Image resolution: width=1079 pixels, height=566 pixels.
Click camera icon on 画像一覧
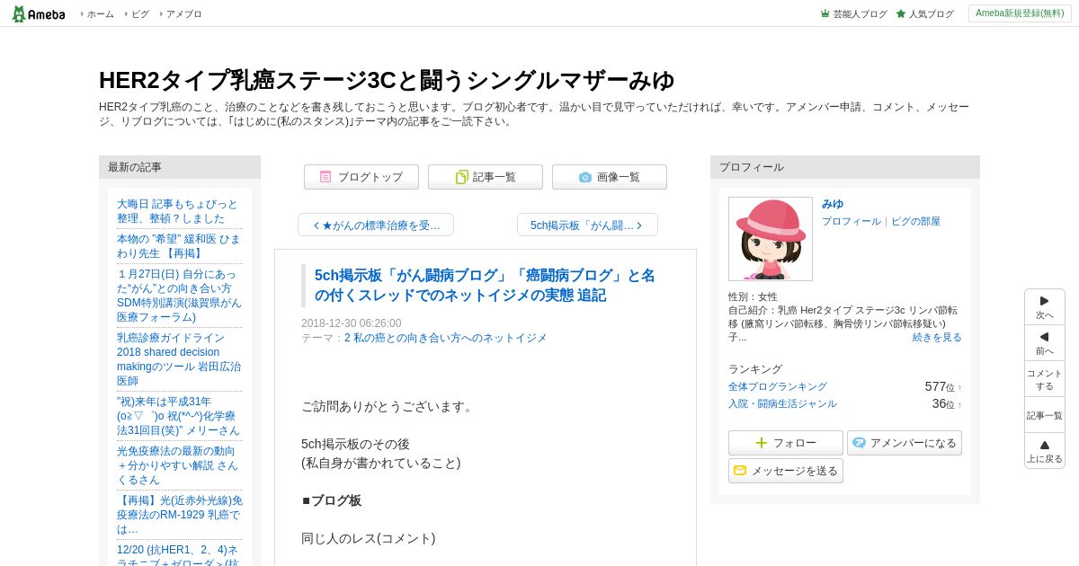(x=585, y=177)
